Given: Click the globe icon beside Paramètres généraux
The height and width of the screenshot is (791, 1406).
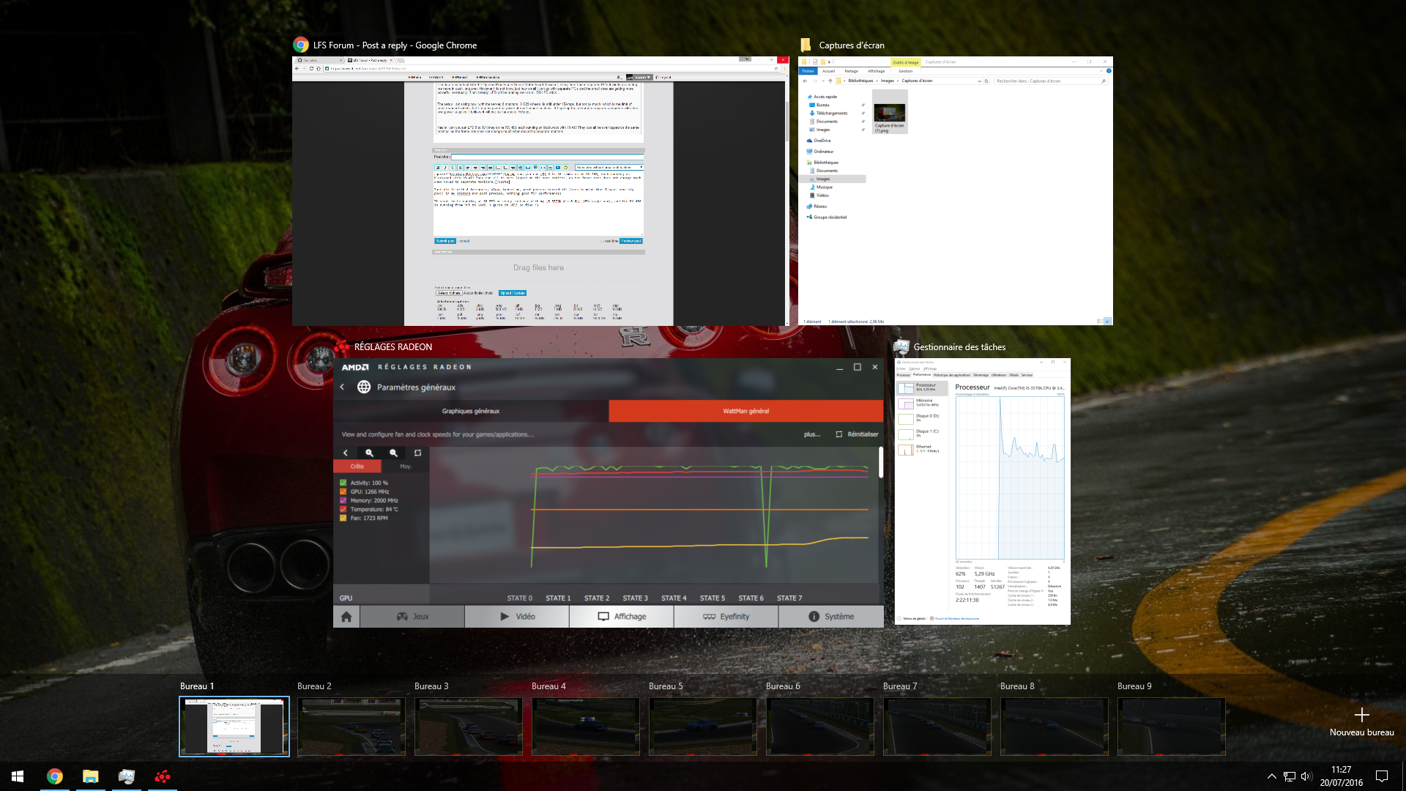Looking at the screenshot, I should (x=363, y=387).
